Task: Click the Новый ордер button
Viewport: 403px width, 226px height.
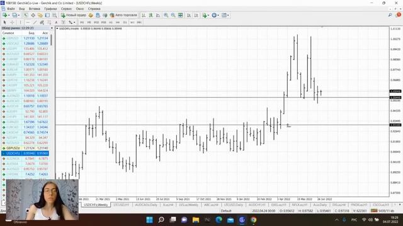Action: 74,15
